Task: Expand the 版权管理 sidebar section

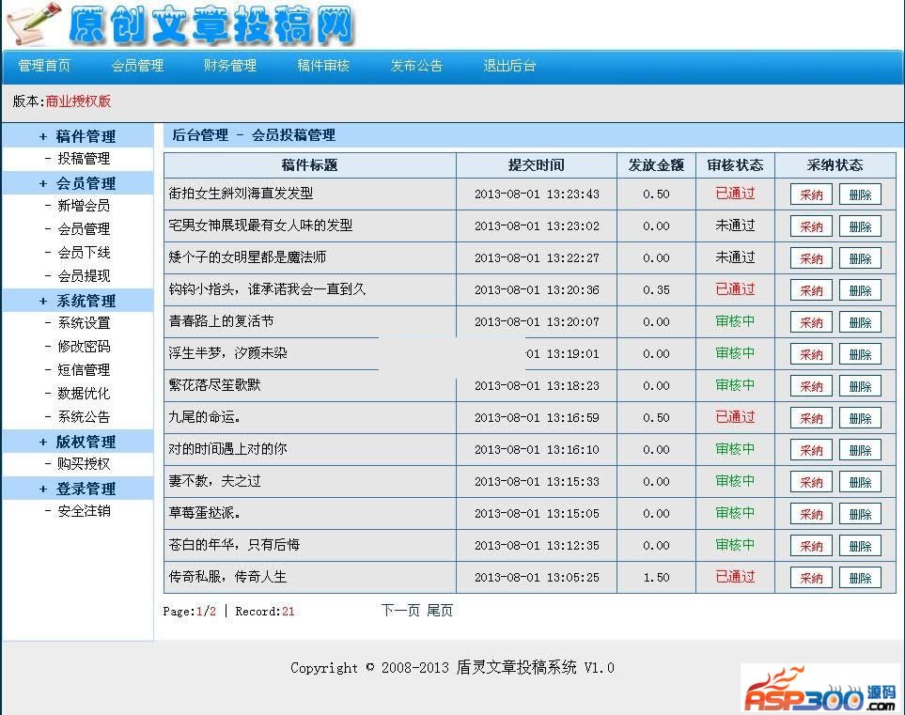Action: tap(78, 442)
